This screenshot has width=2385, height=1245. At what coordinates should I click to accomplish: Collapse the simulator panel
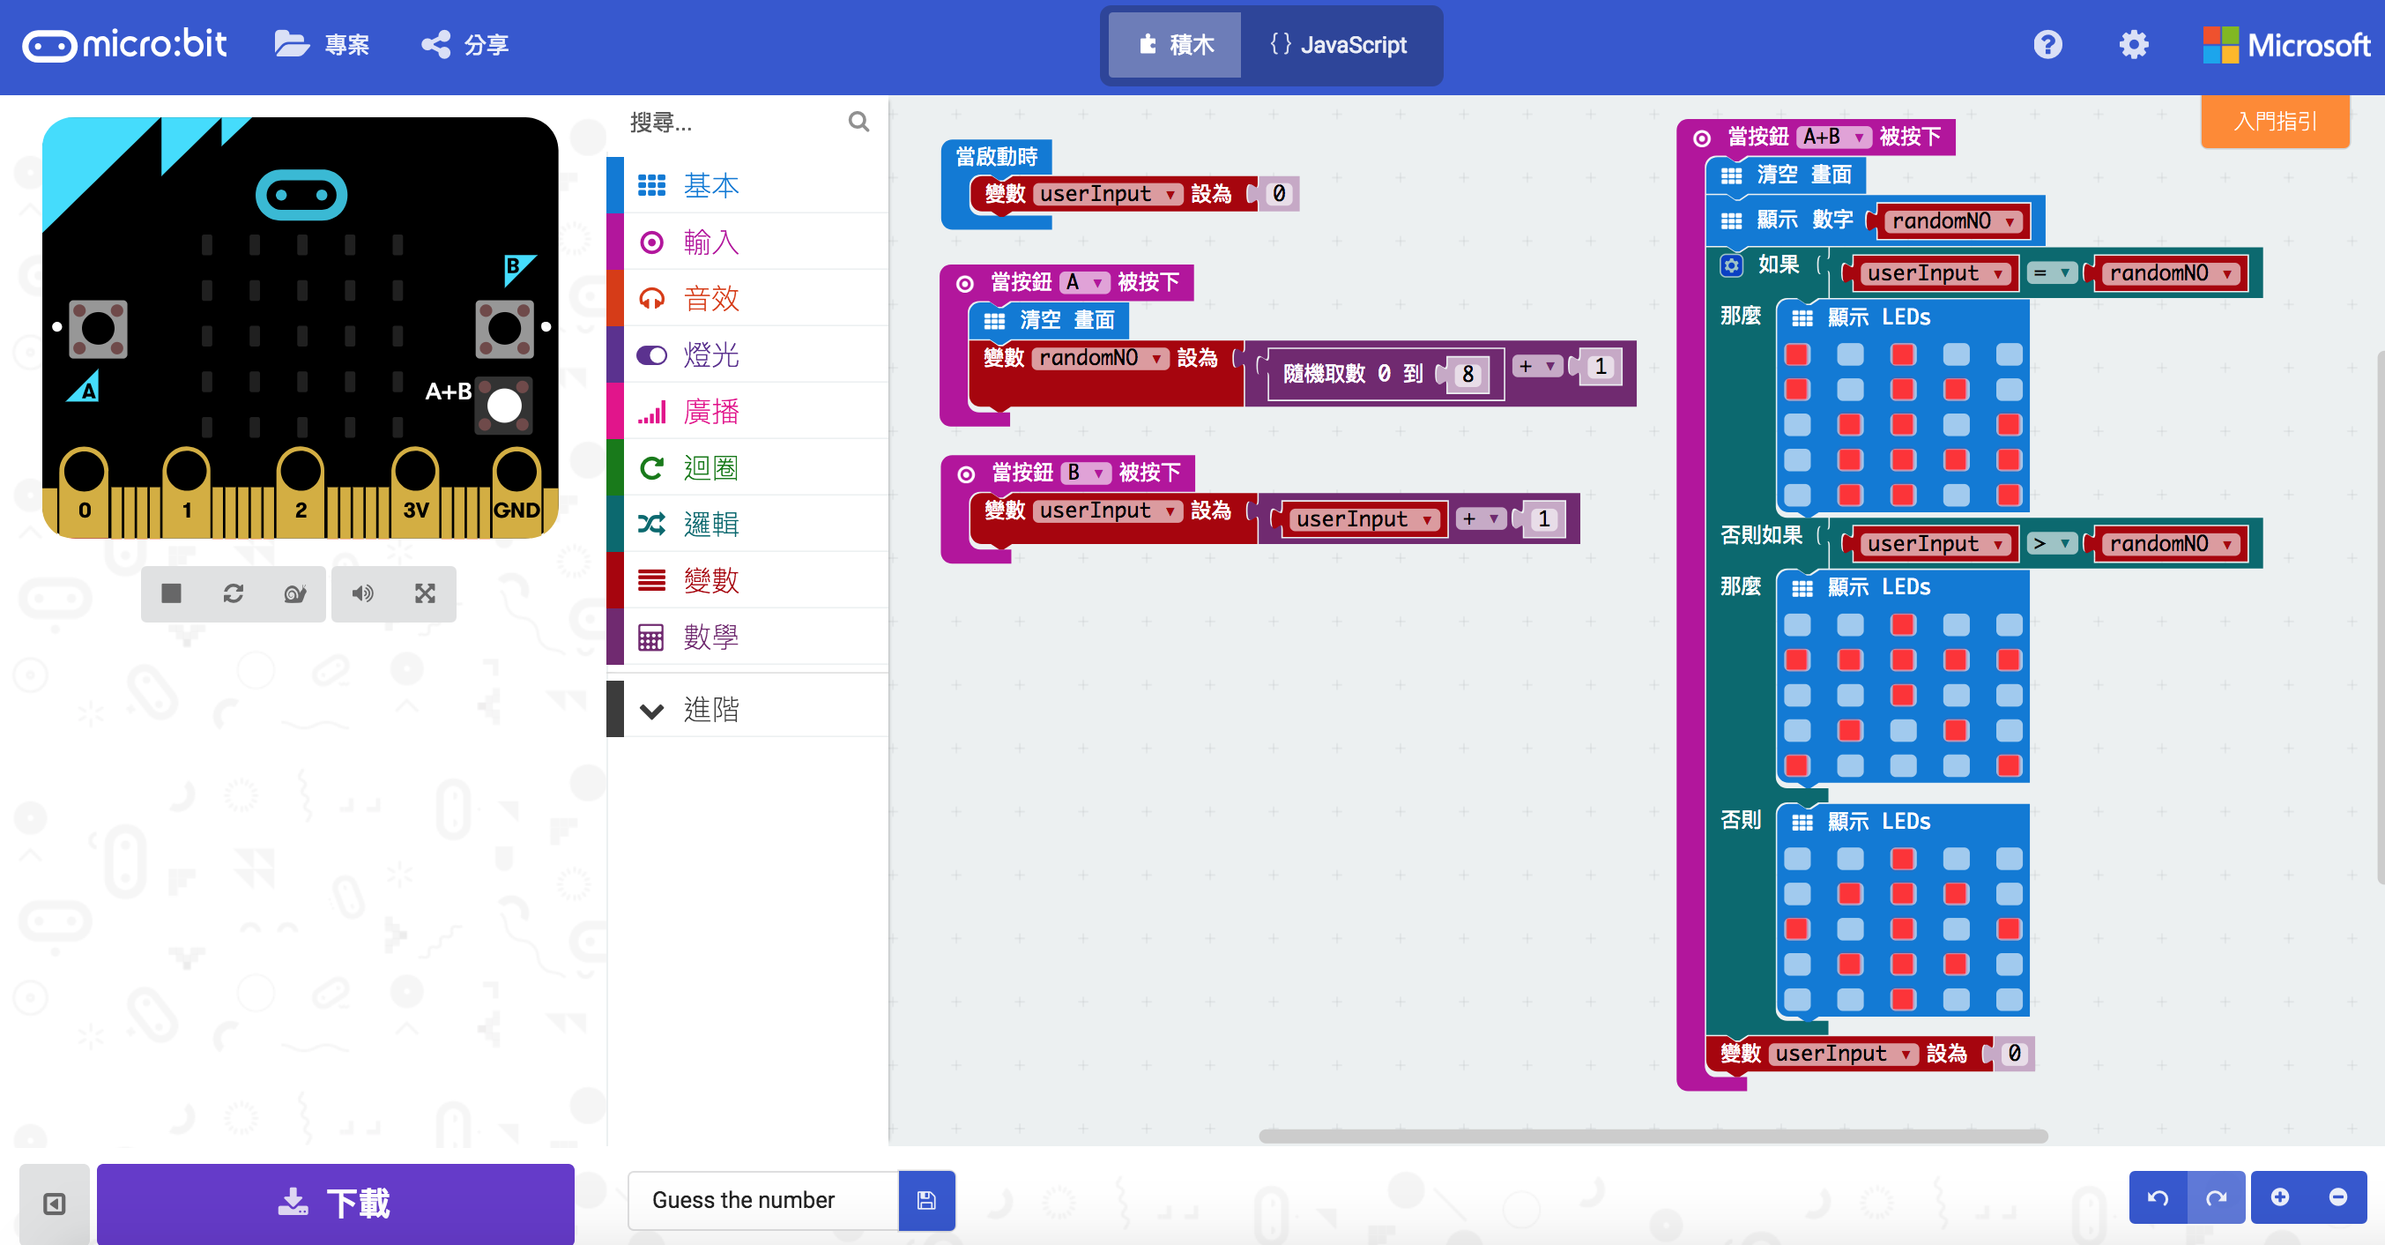[x=55, y=1204]
